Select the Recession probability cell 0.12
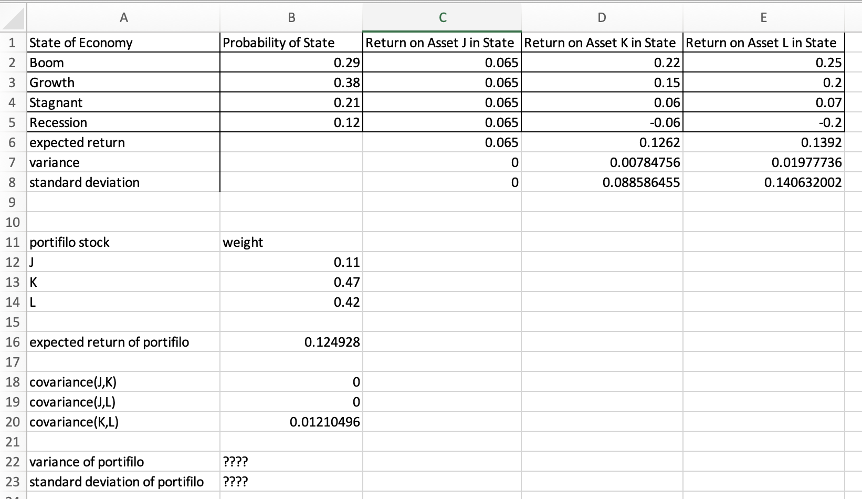The height and width of the screenshot is (499, 862). pyautogui.click(x=290, y=122)
